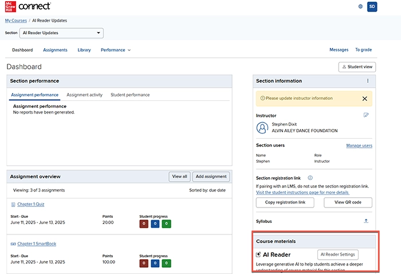Click the warning icon in the yellow alert
This screenshot has width=401, height=274.
click(262, 98)
